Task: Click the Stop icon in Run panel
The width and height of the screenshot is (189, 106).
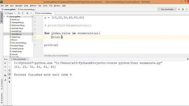Action: [5, 67]
